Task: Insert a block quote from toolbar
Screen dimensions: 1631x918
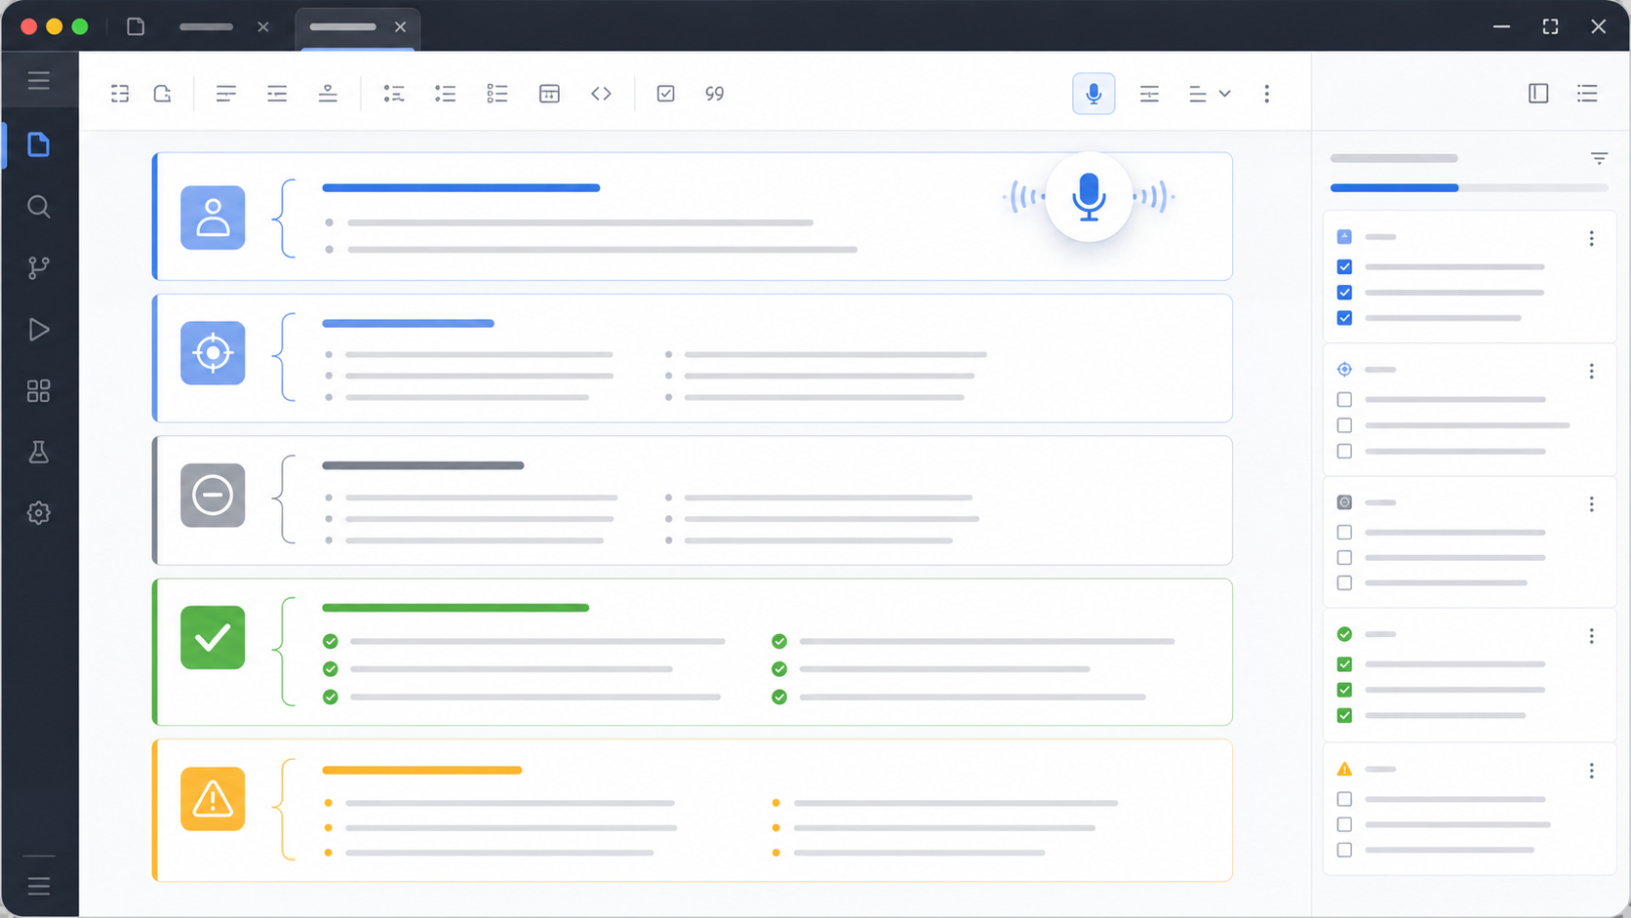Action: click(715, 94)
